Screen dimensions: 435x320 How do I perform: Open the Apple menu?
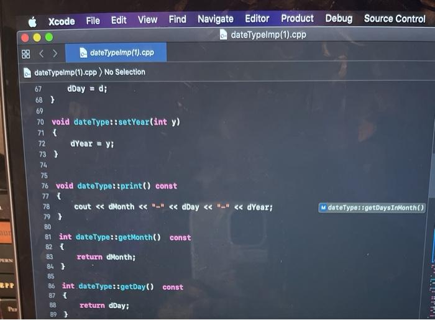click(32, 22)
